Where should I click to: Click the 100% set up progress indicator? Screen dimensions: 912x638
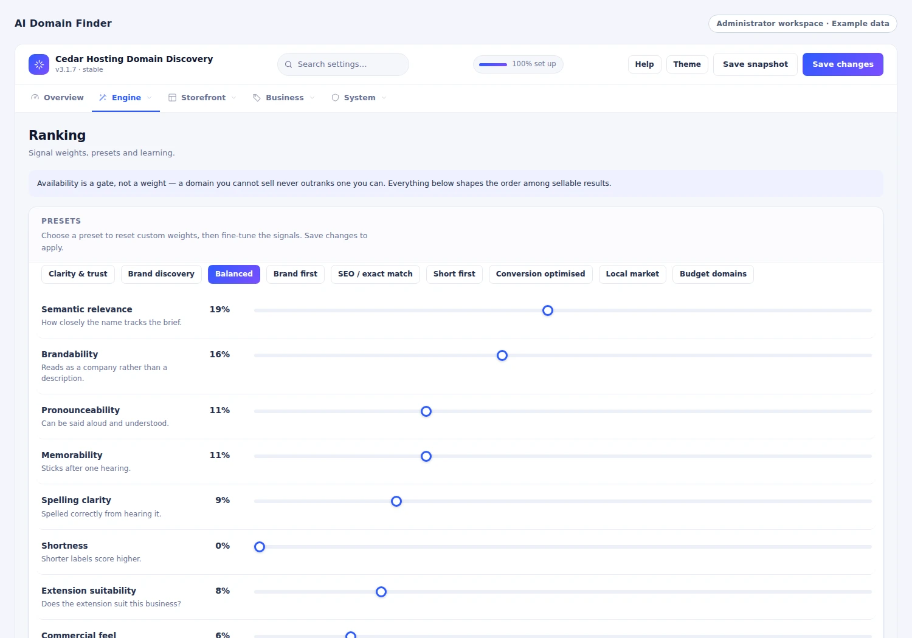518,64
